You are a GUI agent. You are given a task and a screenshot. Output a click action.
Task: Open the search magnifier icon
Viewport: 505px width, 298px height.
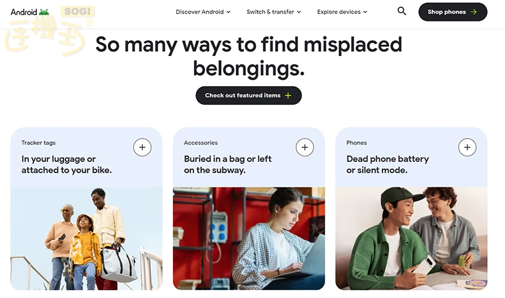402,11
